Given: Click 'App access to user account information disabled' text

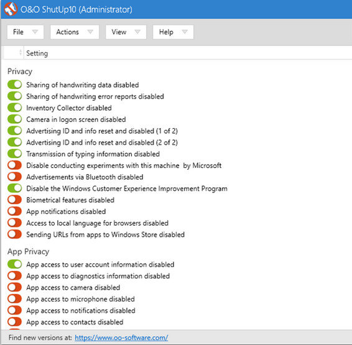Looking at the screenshot, I should click(100, 264).
